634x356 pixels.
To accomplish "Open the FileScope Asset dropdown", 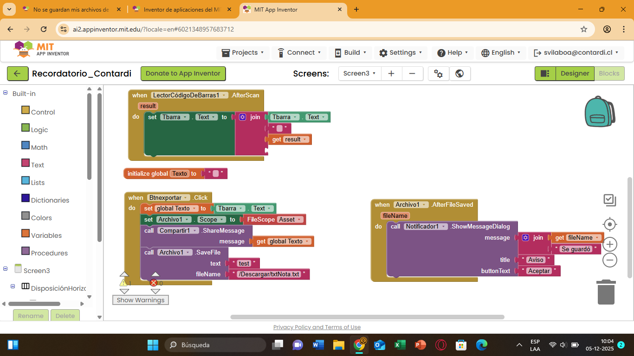I will [x=299, y=220].
